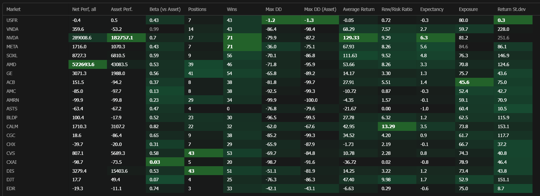Select the DJT market name
Image resolution: width=540 pixels, height=196 pixels.
10,180
